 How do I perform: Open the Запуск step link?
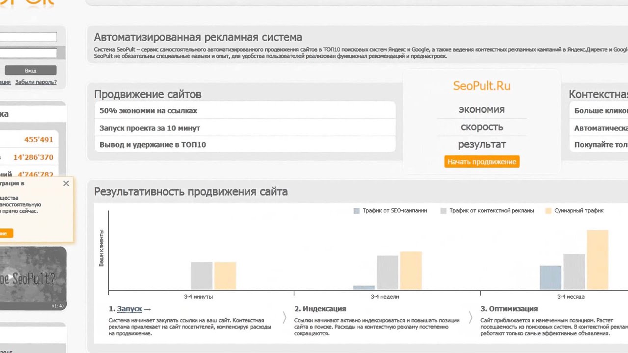[x=130, y=309]
